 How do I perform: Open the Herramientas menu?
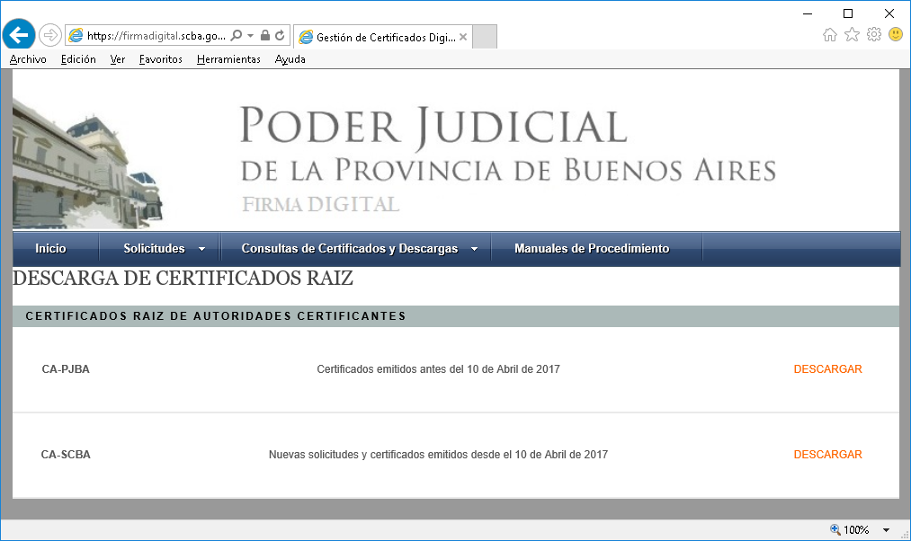(228, 59)
